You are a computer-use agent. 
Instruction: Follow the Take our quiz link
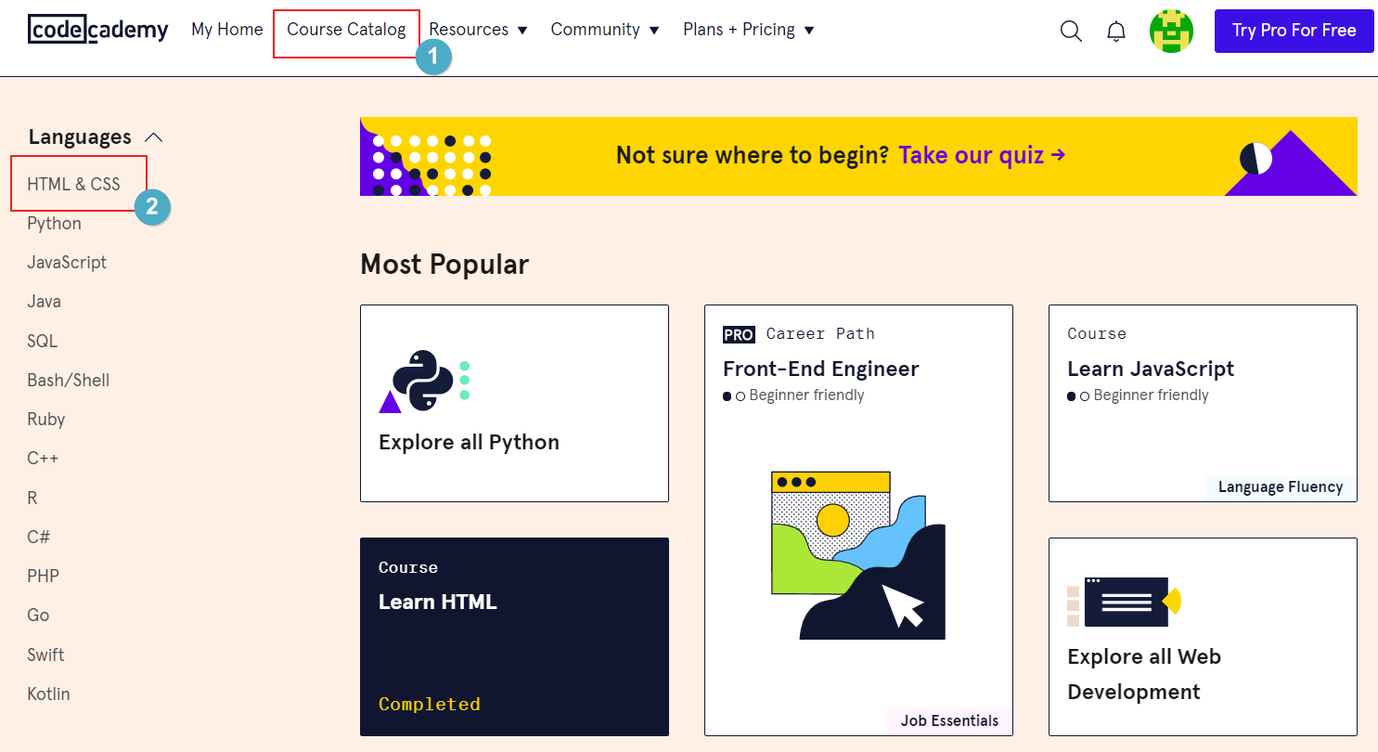pos(982,155)
